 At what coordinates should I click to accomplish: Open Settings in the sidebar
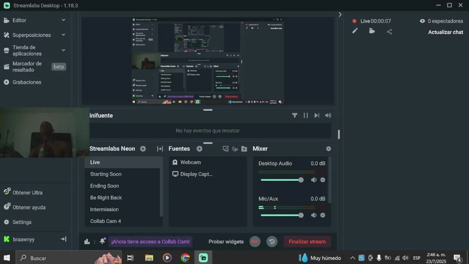pos(22,222)
